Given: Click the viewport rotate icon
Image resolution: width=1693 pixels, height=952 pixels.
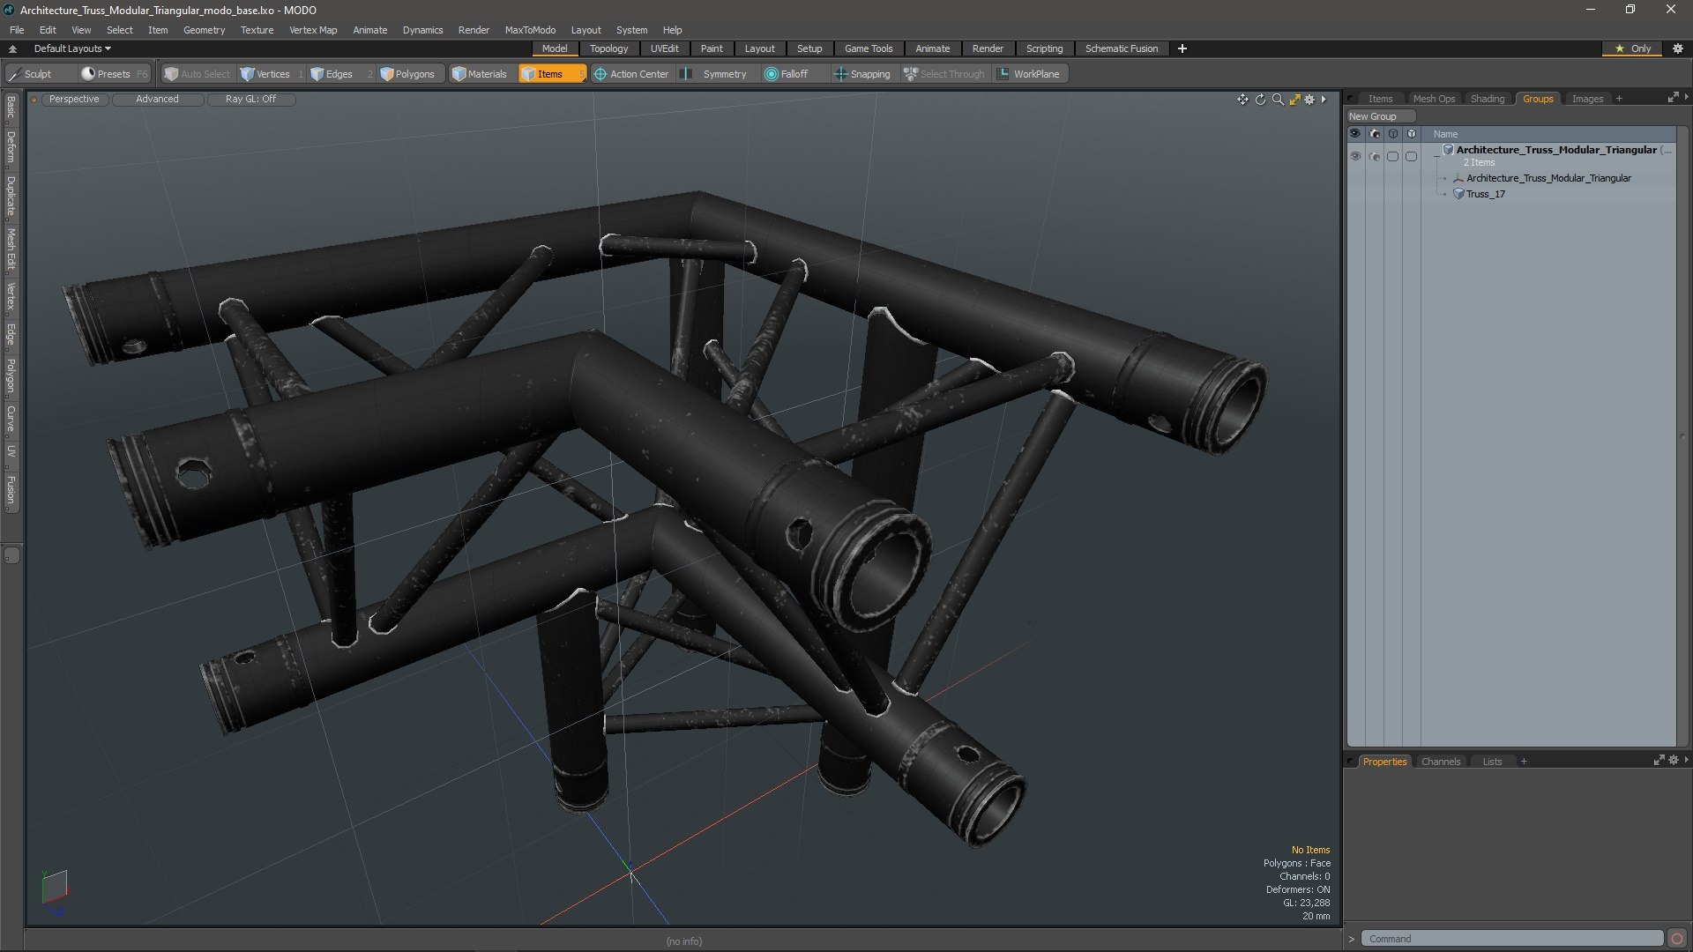Looking at the screenshot, I should (x=1260, y=100).
